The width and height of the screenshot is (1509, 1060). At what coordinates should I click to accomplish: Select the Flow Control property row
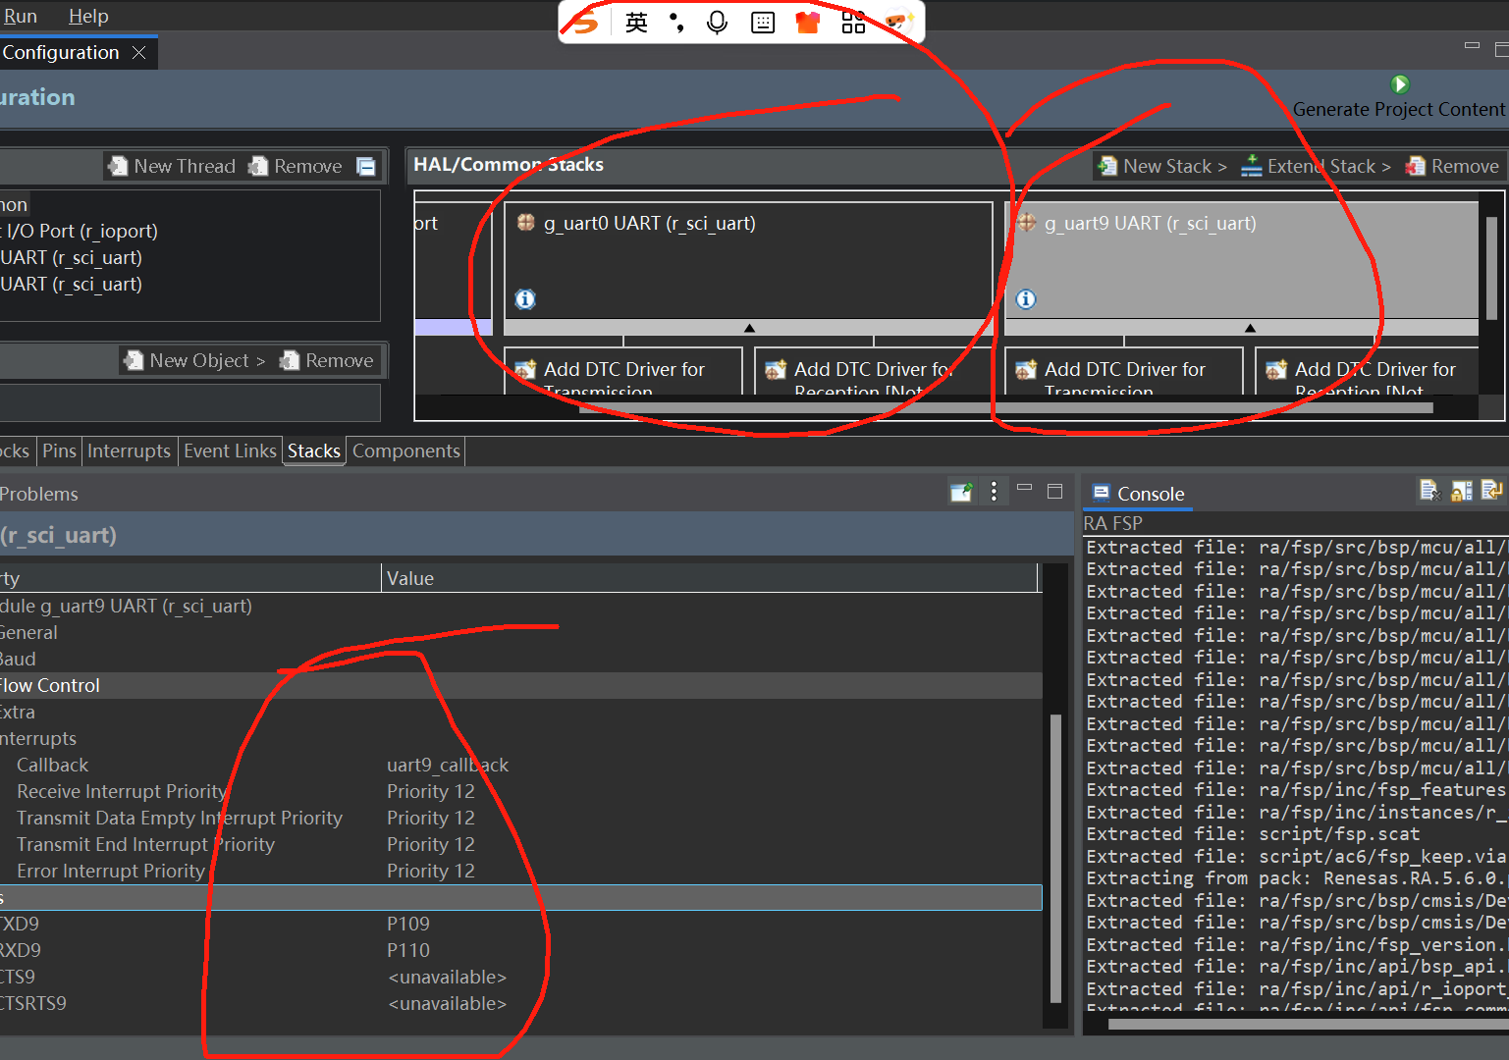click(x=520, y=685)
